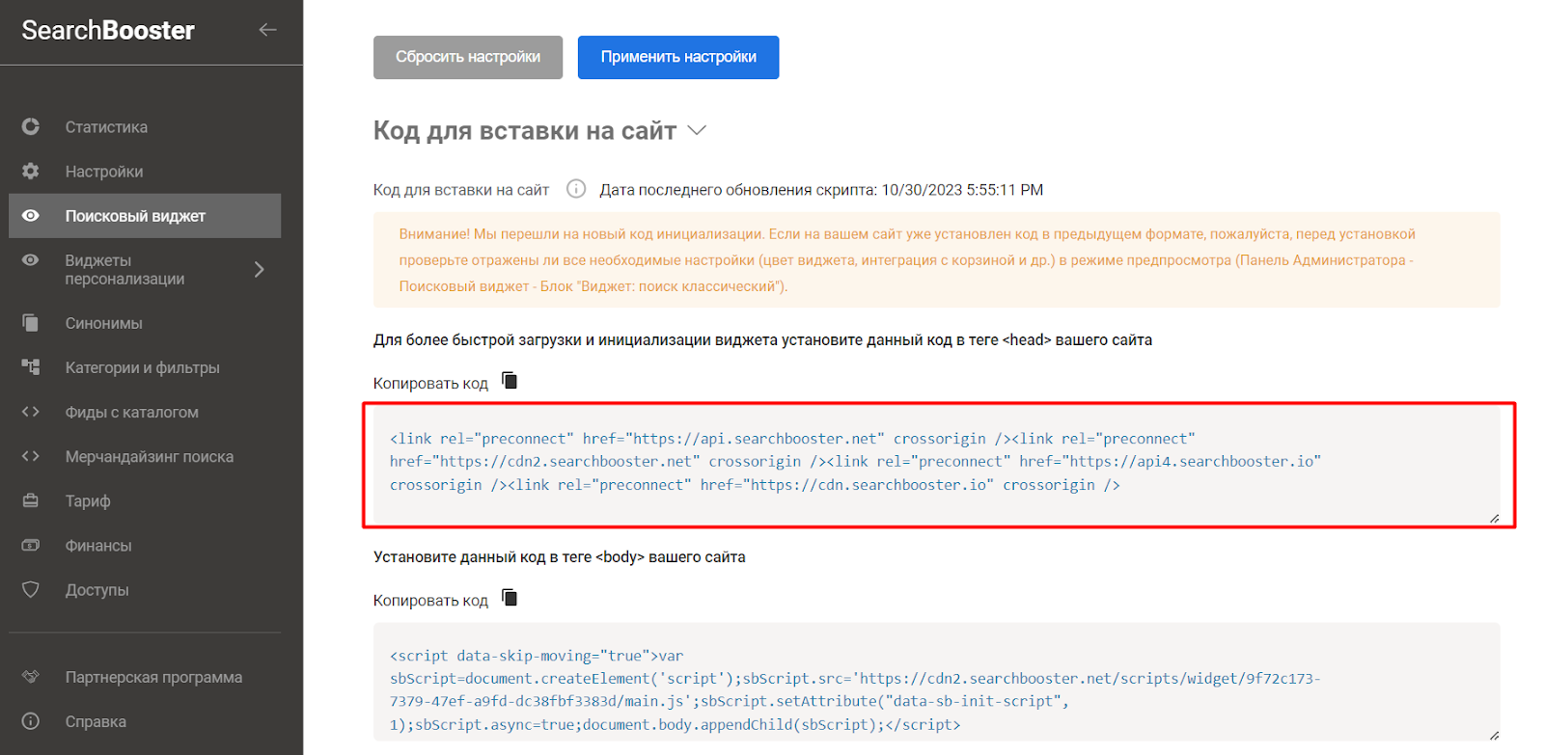This screenshot has width=1544, height=755.
Task: Click the SearchBooster logo
Action: coord(108,31)
